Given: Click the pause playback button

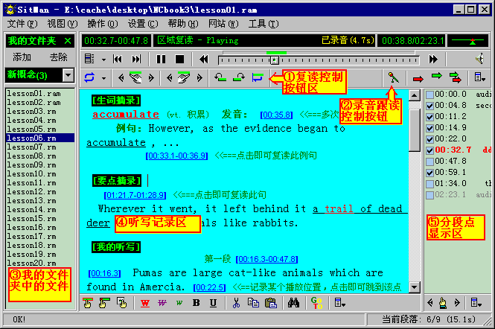Looking at the screenshot, I should [161, 59].
